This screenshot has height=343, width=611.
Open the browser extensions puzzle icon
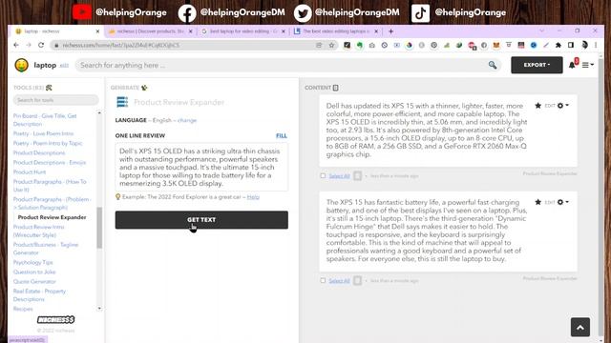[558, 45]
